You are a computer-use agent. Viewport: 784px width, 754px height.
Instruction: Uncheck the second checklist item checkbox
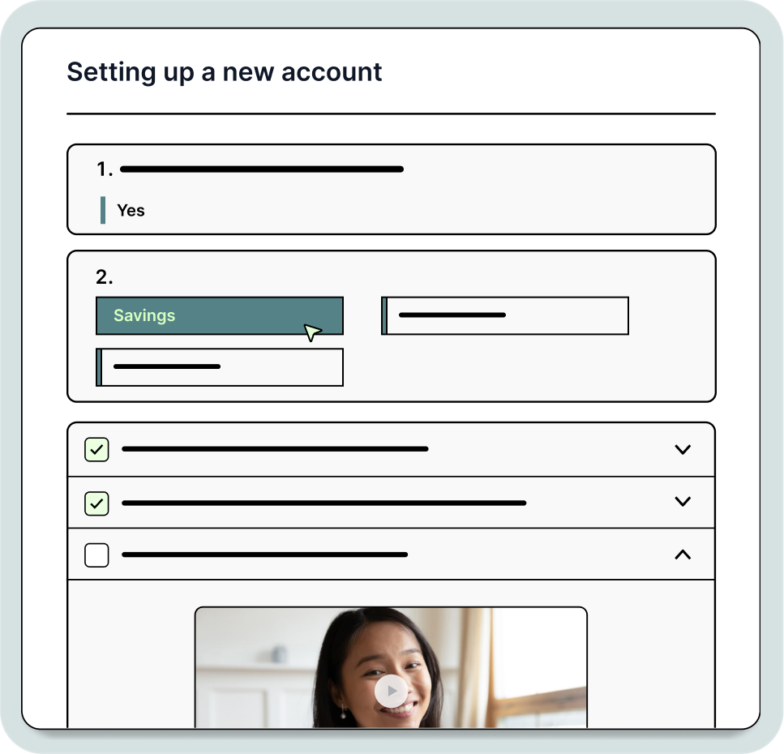96,503
